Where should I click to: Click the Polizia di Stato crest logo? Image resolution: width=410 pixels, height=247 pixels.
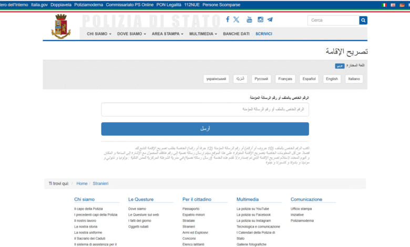[61, 26]
